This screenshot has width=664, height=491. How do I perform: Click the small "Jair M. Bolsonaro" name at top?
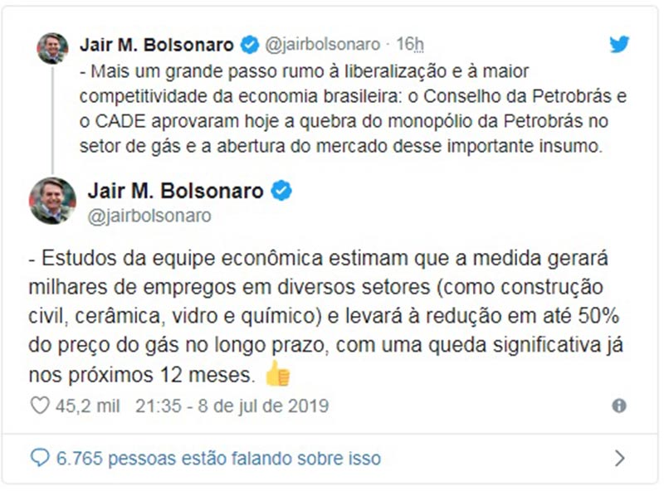157,44
